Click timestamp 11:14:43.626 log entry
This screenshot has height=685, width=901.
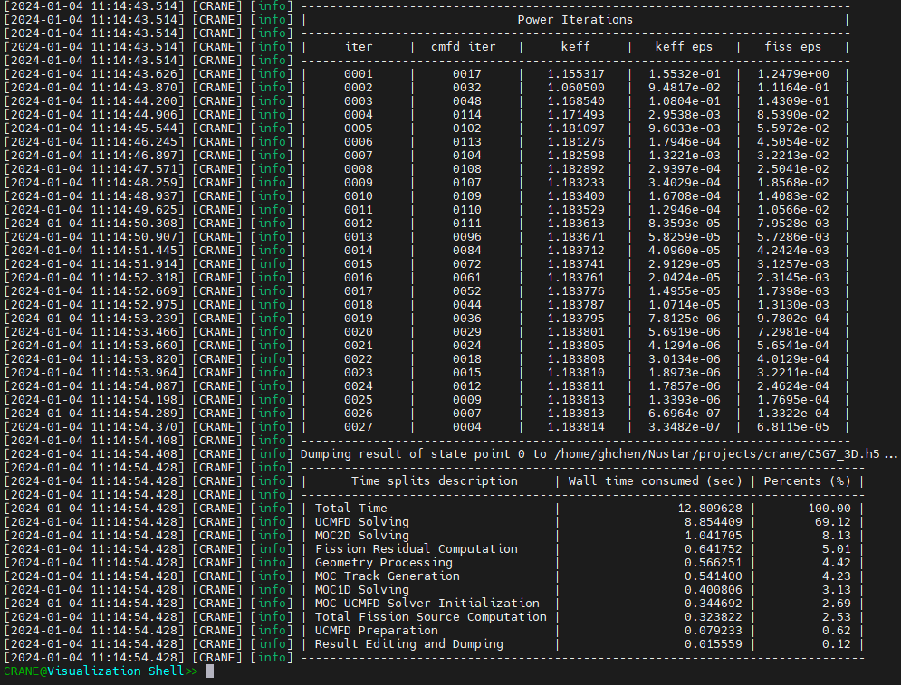[95, 74]
